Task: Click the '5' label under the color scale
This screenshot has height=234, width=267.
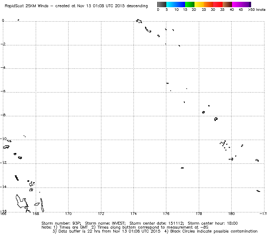Action: [x=167, y=10]
